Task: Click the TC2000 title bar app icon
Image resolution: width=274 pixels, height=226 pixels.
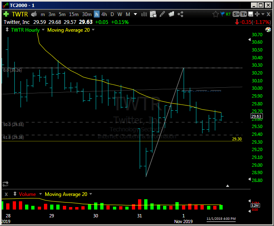Action: tap(6, 5)
